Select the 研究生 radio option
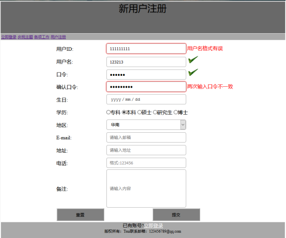 [x=155, y=112]
